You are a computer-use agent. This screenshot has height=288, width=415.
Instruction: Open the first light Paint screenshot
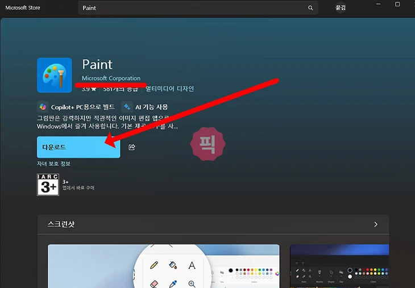click(x=164, y=266)
